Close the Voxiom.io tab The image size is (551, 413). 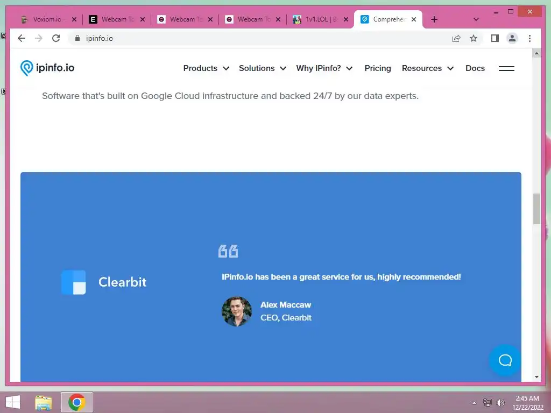point(74,19)
